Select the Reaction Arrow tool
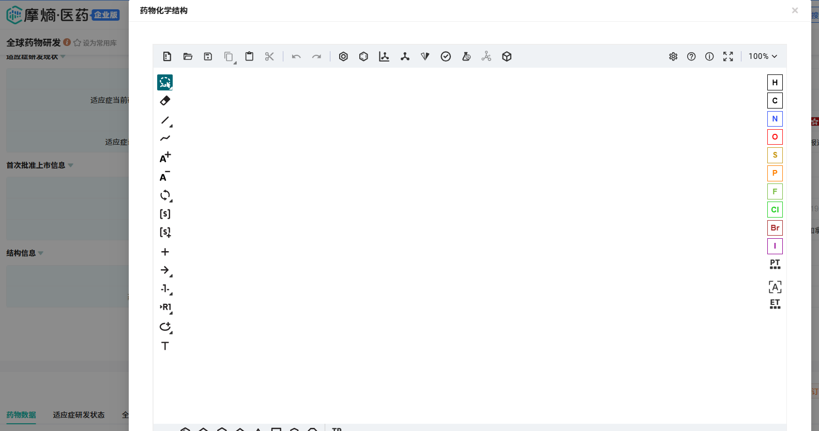This screenshot has height=431, width=819. pyautogui.click(x=165, y=270)
